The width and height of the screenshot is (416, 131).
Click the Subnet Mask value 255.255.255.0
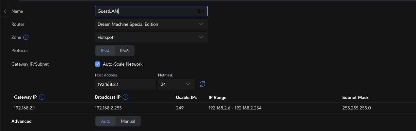pyautogui.click(x=357, y=108)
